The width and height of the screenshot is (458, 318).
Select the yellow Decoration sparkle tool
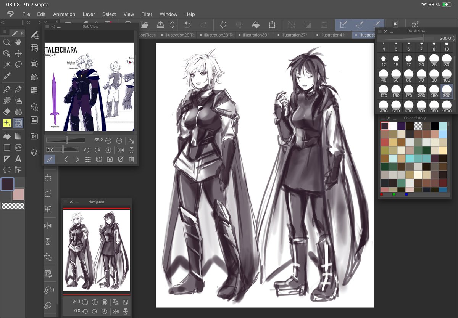click(7, 123)
